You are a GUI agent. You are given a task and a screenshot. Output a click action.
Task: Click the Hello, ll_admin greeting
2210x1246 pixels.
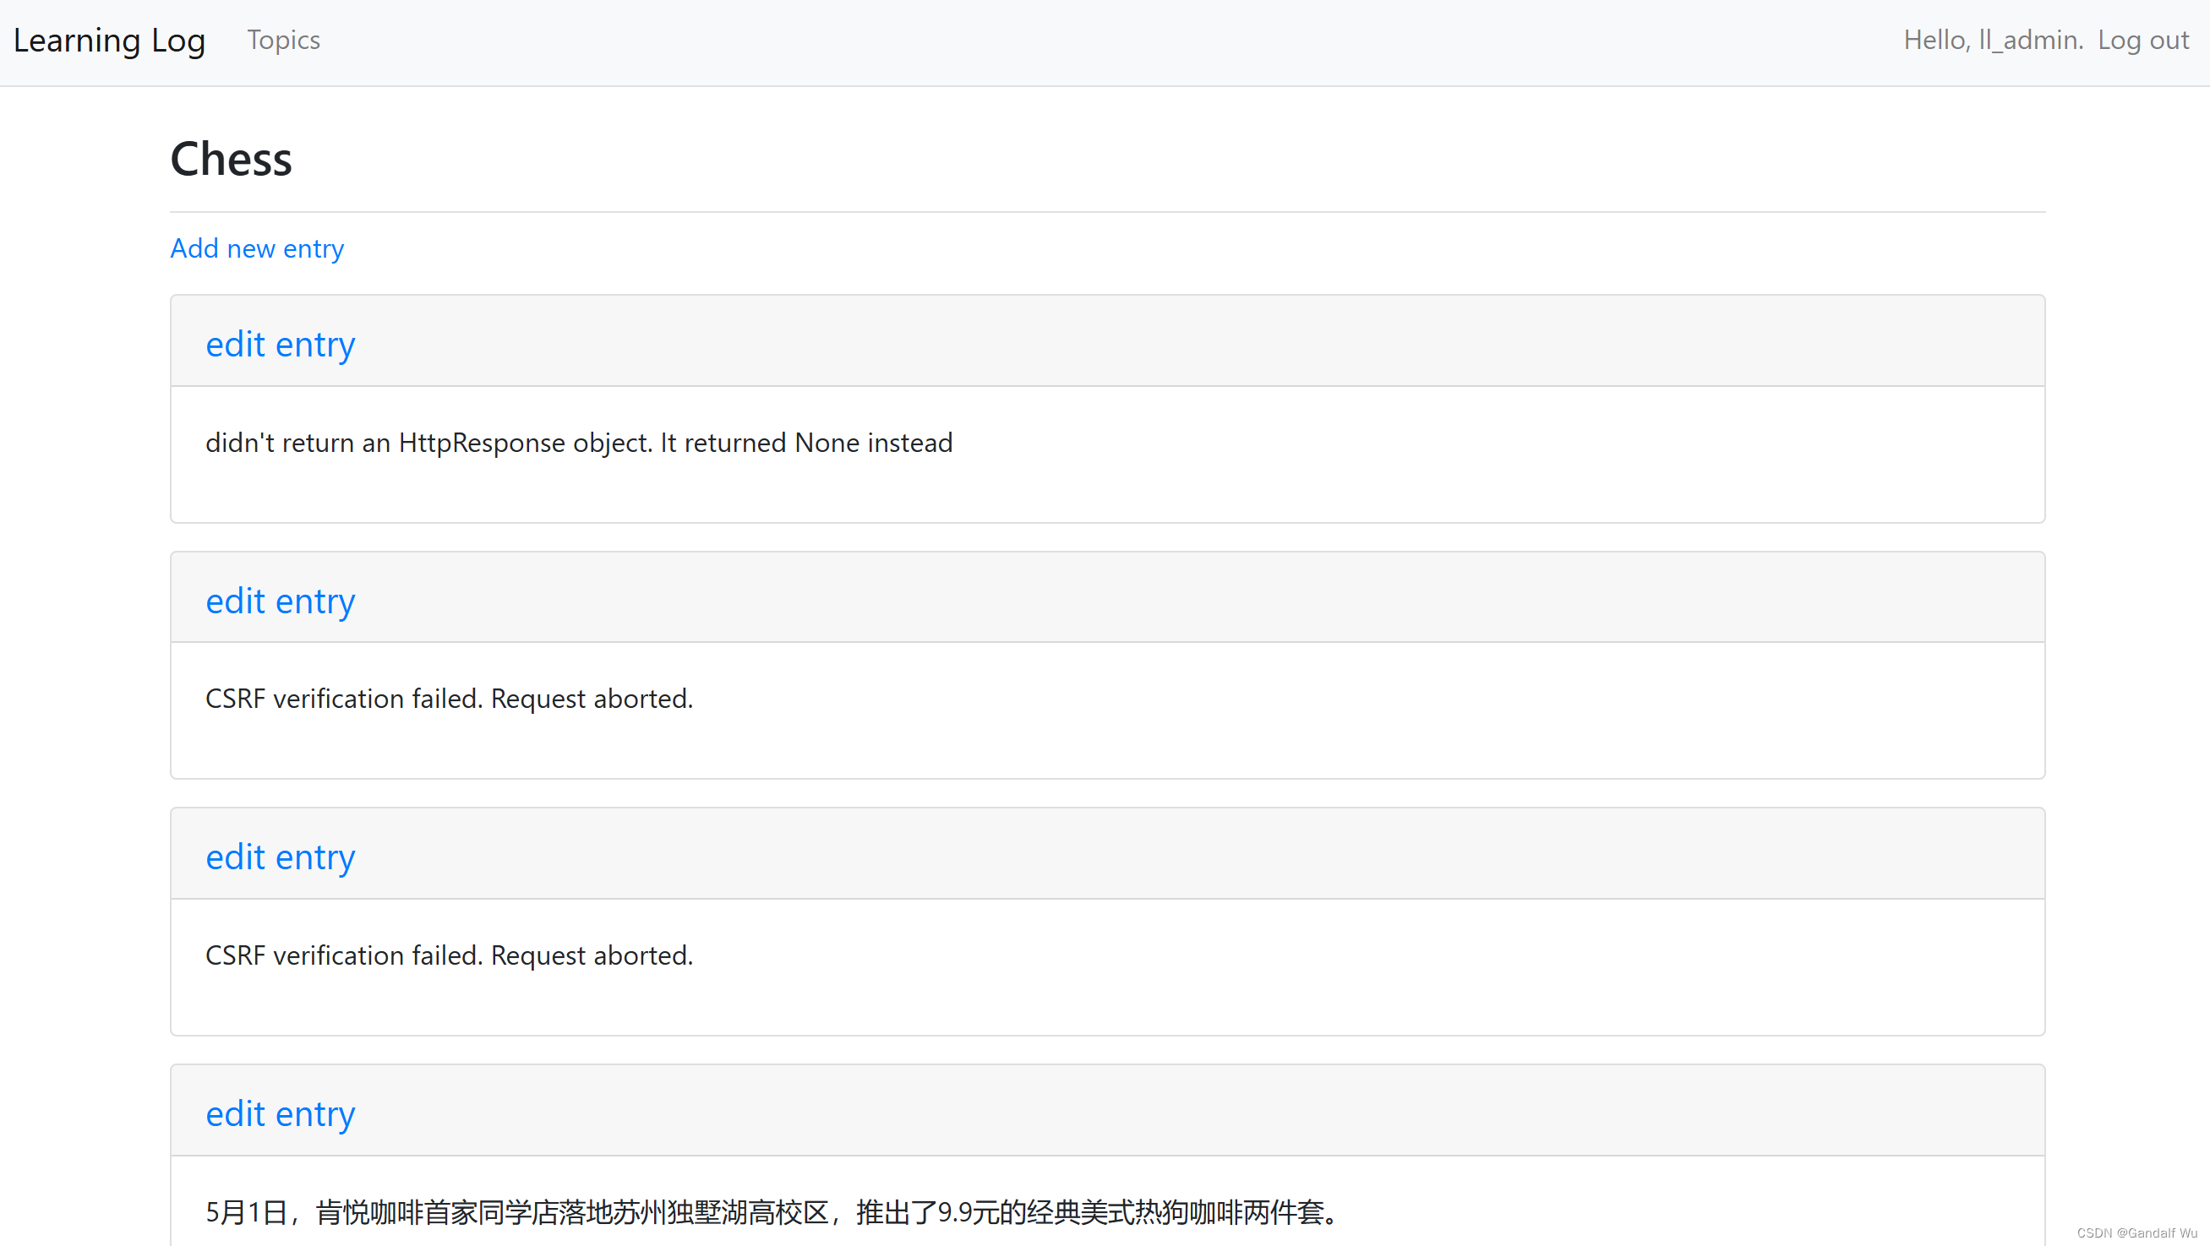pos(1993,41)
